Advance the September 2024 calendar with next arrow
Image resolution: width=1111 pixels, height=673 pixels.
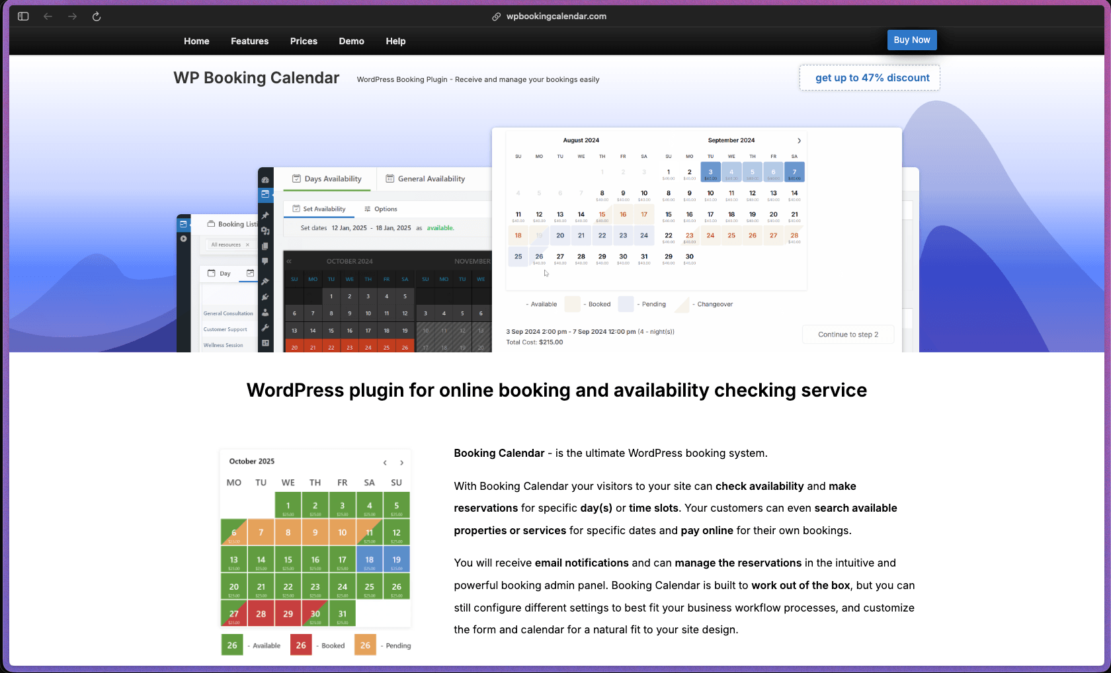(x=799, y=141)
